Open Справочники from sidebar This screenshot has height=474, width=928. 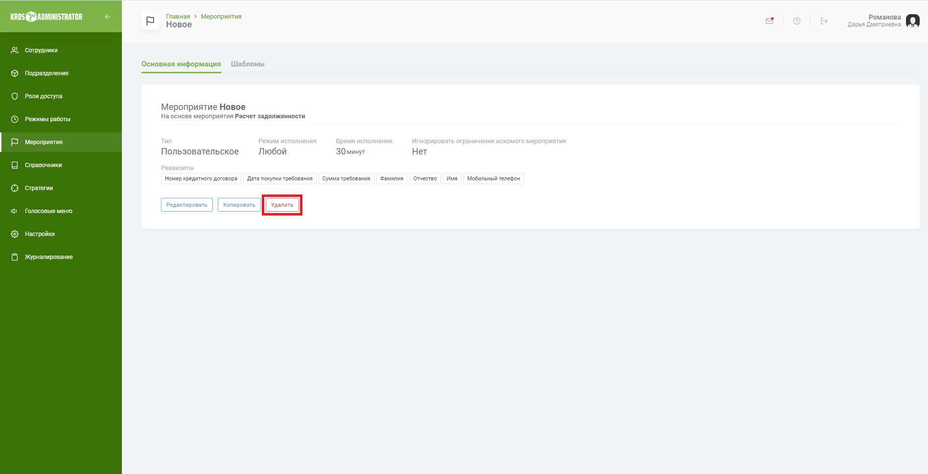43,165
